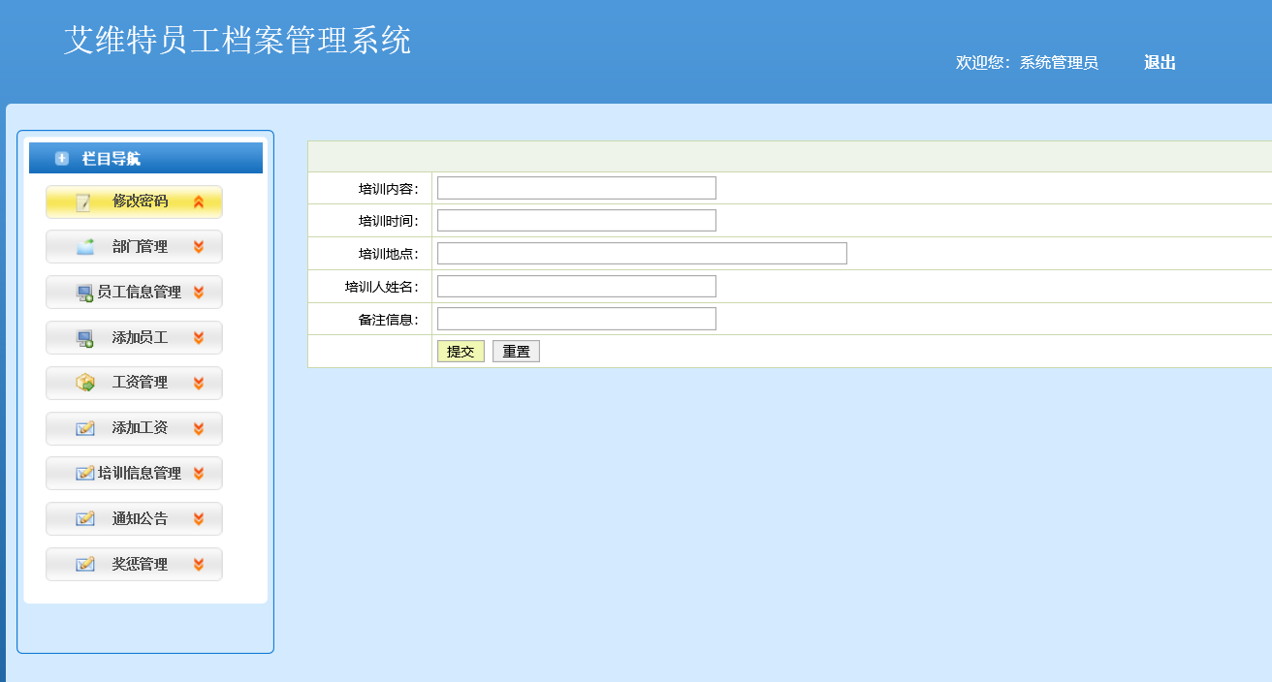Screen dimensions: 1272x682
Task: Click the 培训内容: label
Action: (x=389, y=189)
